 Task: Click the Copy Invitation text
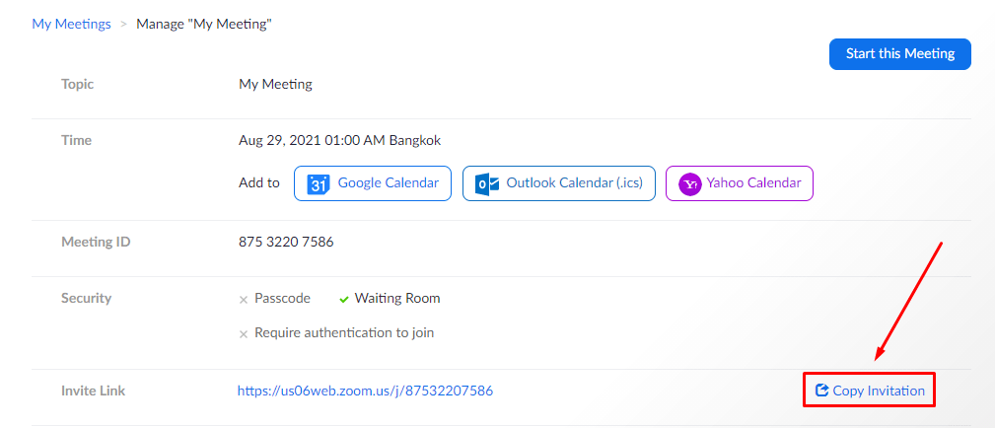pyautogui.click(x=879, y=391)
